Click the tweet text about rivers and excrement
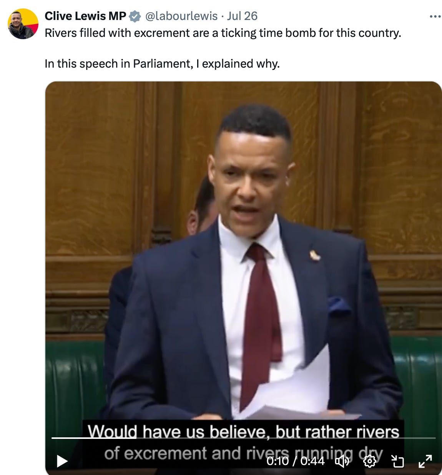442x475 pixels. 223,33
